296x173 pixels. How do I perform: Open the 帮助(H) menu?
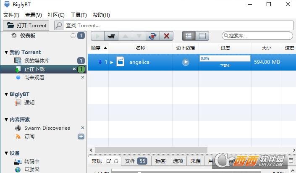click(x=101, y=15)
